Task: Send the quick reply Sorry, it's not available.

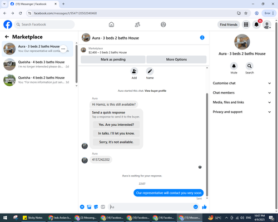Action: click(x=116, y=142)
